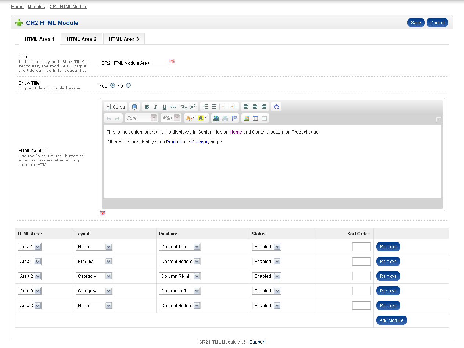The image size is (464, 348).
Task: Open the Support link in footer
Action: pyautogui.click(x=257, y=342)
